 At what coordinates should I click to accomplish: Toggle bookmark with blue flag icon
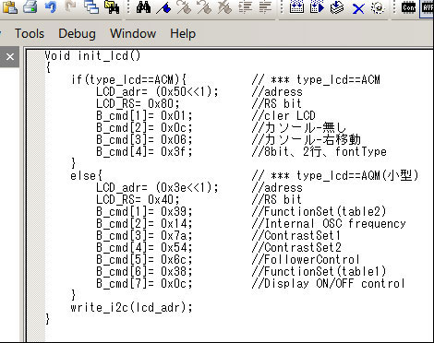(x=163, y=7)
